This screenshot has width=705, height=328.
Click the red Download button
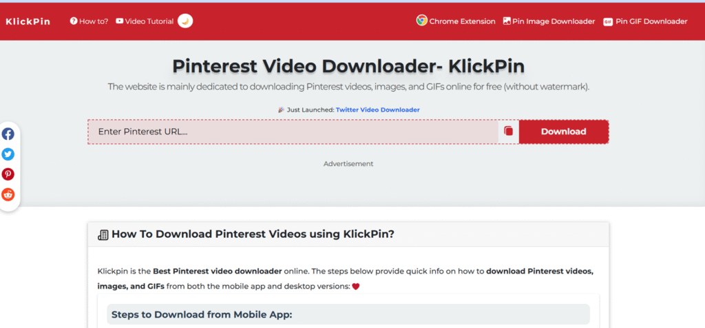[563, 132]
